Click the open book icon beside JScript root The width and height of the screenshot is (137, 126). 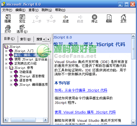[6, 47]
